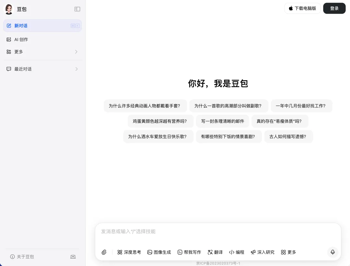The width and height of the screenshot is (350, 266).
Task: Select suggestion 有哪些特别下饭的情景喜剧?
Action: (x=229, y=136)
